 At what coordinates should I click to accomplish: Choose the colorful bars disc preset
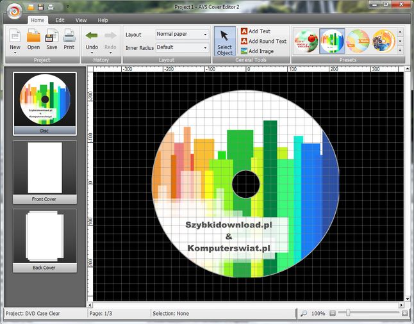click(x=332, y=41)
